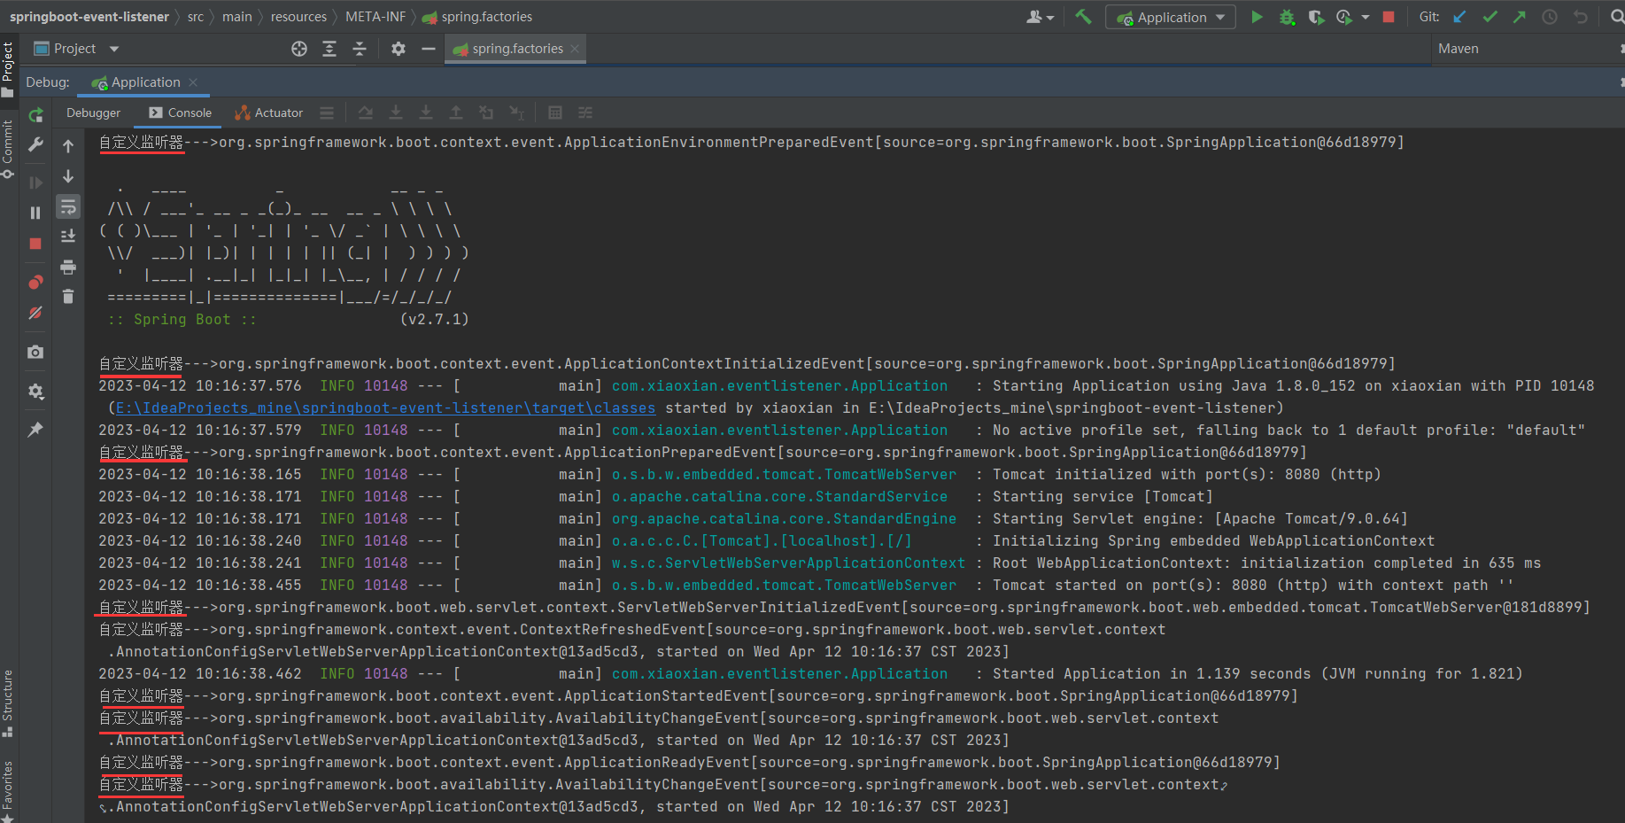The image size is (1625, 823).
Task: Click the Step Over icon in the debug toolbar
Action: (366, 113)
